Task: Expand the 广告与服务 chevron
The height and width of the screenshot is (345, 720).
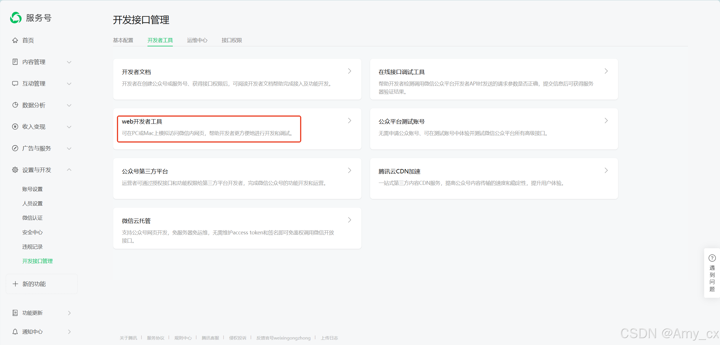Action: [x=69, y=149]
